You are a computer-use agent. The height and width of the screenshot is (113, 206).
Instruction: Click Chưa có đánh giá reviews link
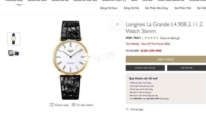(170, 38)
